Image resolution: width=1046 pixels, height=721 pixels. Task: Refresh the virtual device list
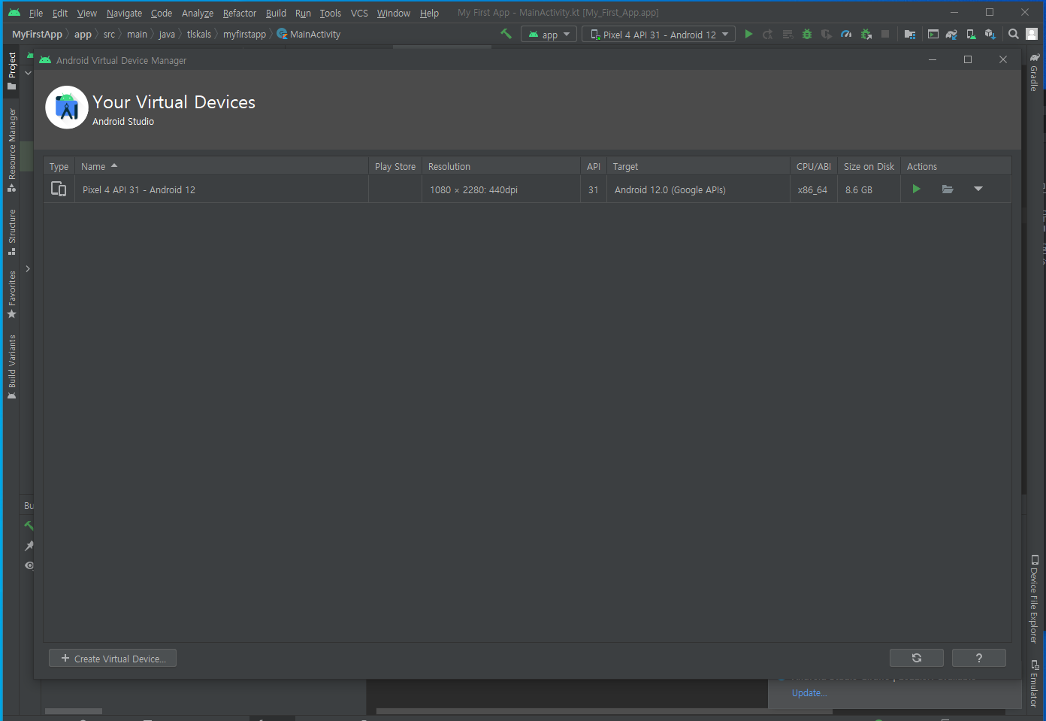[x=917, y=658]
